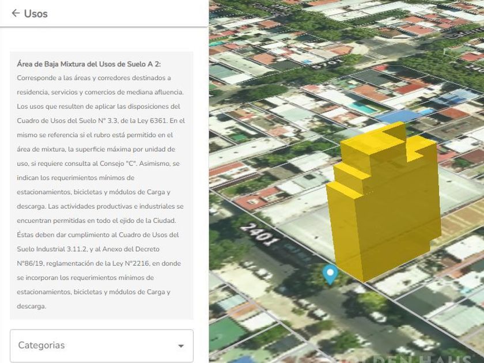Click heading Área de Baja Mixtura A 2
This screenshot has width=484, height=363.
(x=89, y=64)
